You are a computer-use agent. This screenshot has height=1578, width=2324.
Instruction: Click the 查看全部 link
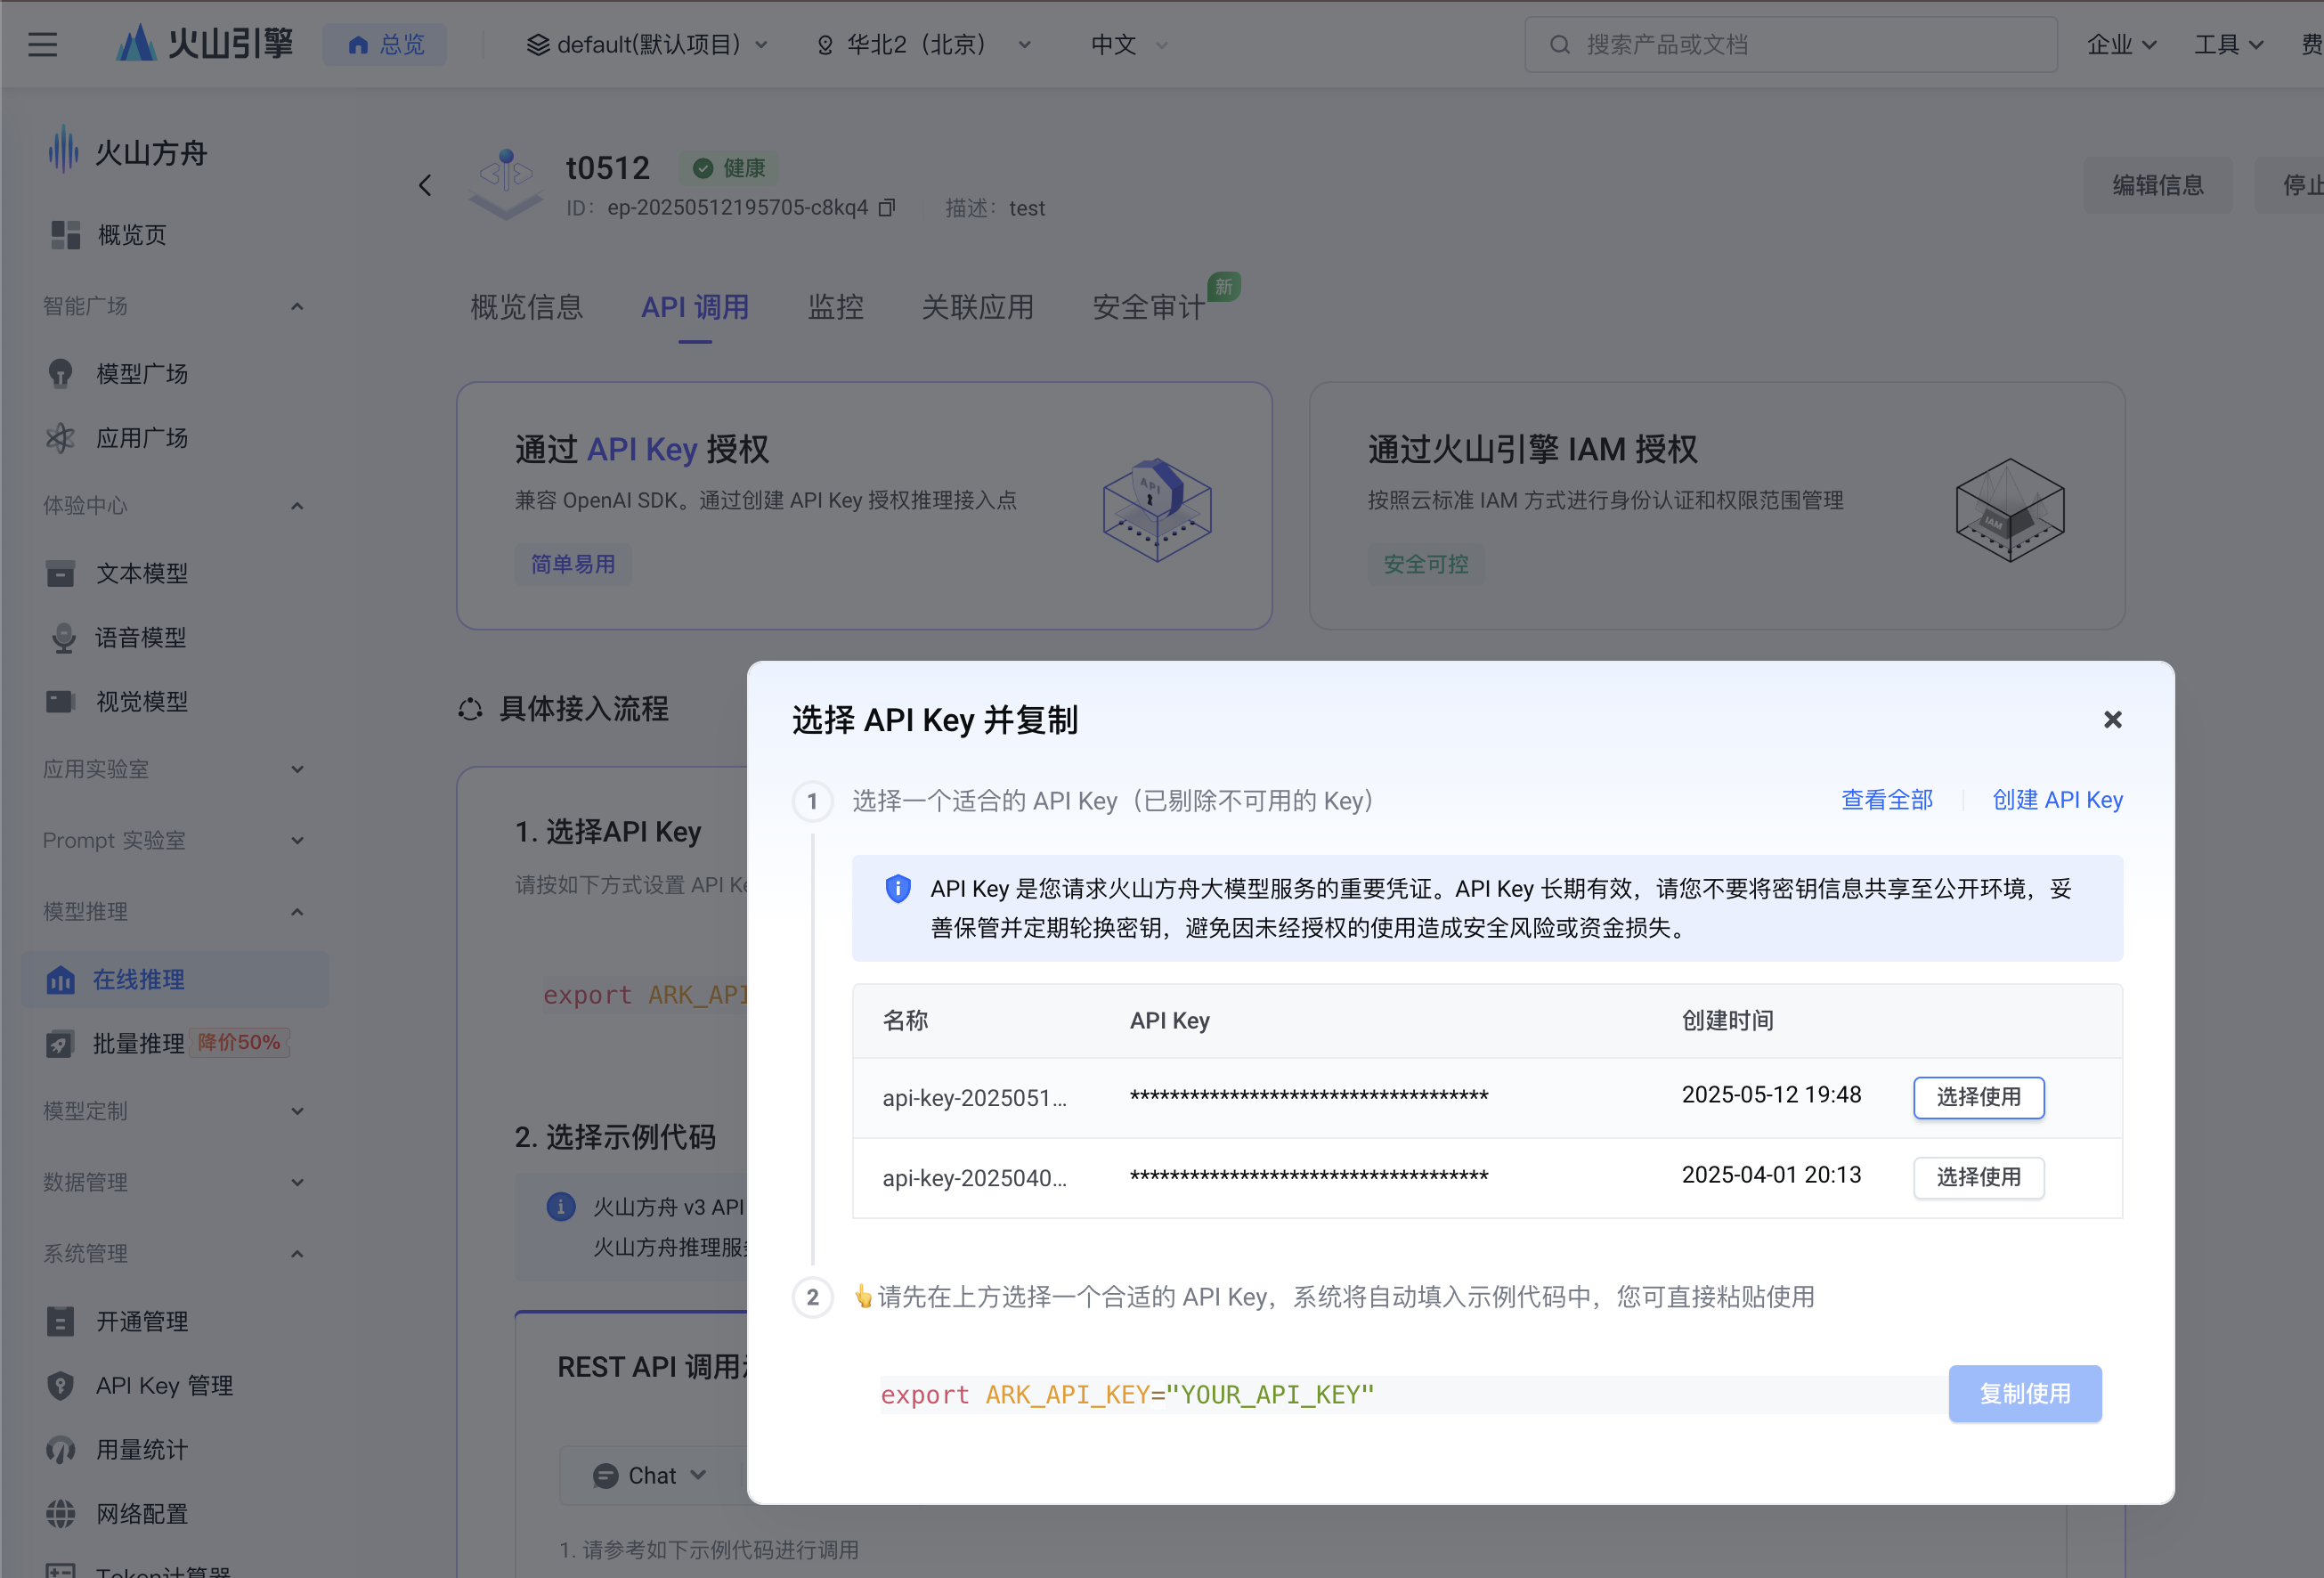point(1886,800)
